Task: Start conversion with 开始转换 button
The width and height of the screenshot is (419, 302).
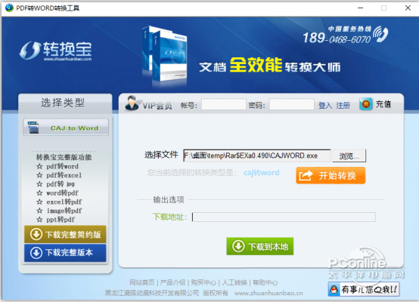Action: pyautogui.click(x=331, y=176)
